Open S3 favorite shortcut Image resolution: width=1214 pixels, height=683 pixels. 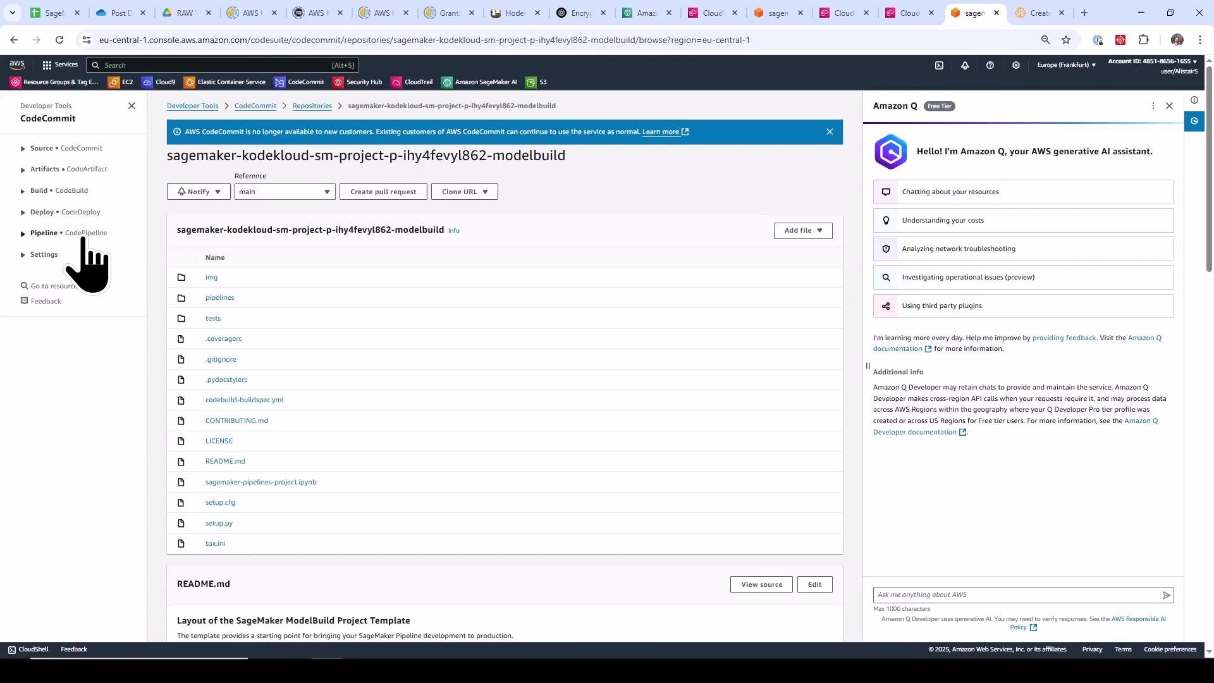(536, 82)
